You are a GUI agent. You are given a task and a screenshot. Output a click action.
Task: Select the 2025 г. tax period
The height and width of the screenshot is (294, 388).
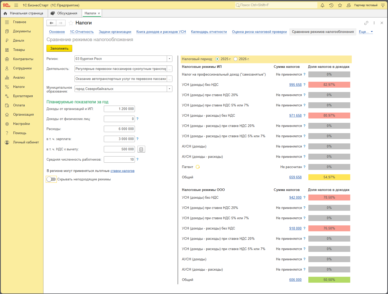click(x=217, y=59)
